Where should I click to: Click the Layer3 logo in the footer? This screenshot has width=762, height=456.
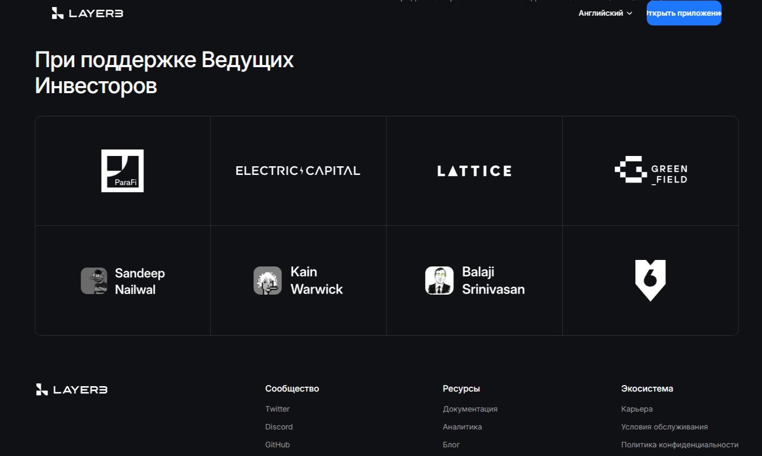coord(72,389)
